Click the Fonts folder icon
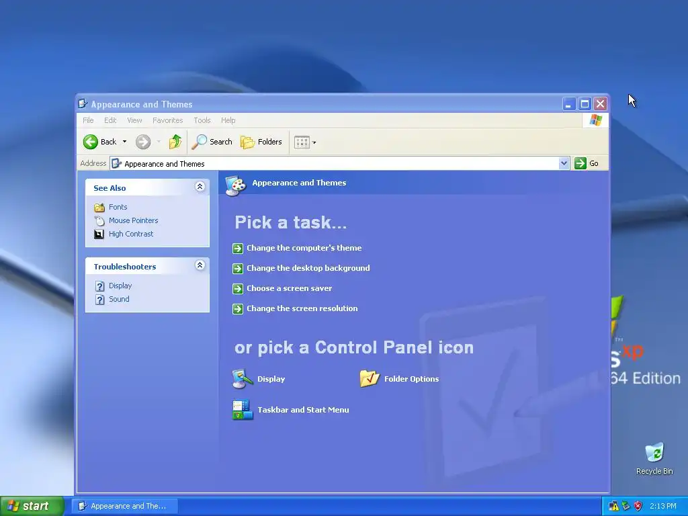Screen dimensions: 688x516 pyautogui.click(x=99, y=207)
